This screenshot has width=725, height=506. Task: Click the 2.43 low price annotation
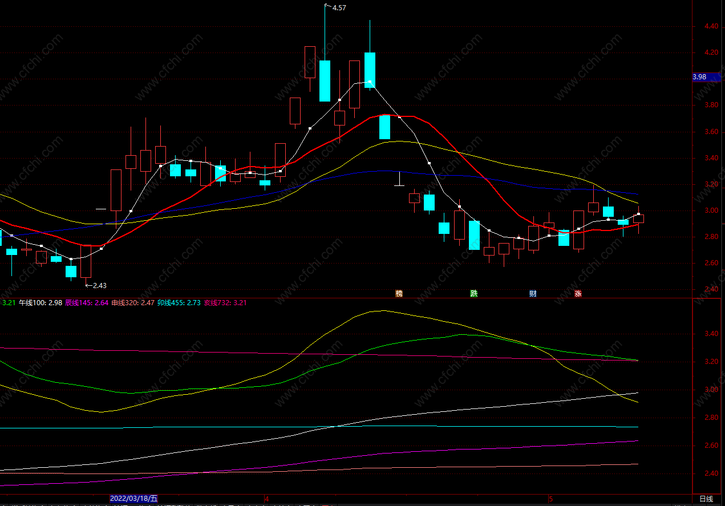[x=99, y=285]
